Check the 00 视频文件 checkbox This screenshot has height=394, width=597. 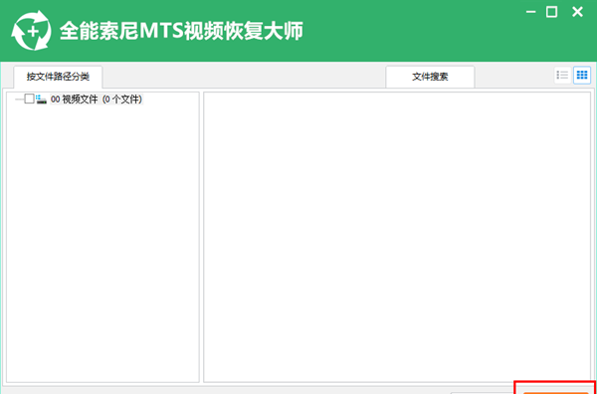(29, 98)
